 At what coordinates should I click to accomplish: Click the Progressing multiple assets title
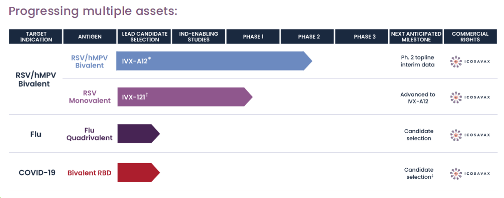click(93, 11)
